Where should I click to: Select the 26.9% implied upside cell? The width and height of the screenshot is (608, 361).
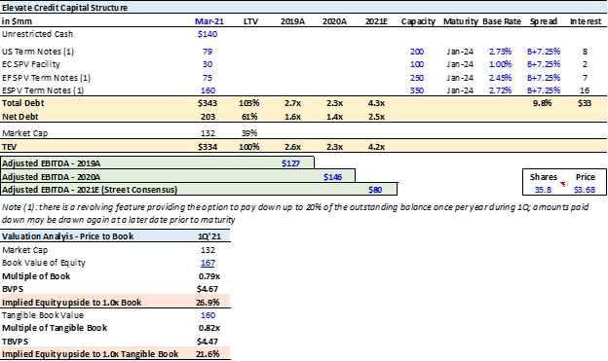click(x=208, y=303)
